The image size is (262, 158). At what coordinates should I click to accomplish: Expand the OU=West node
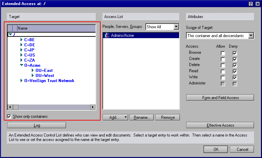pyautogui.click(x=33, y=75)
